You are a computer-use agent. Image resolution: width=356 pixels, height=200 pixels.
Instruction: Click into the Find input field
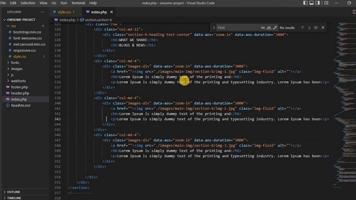(238, 28)
